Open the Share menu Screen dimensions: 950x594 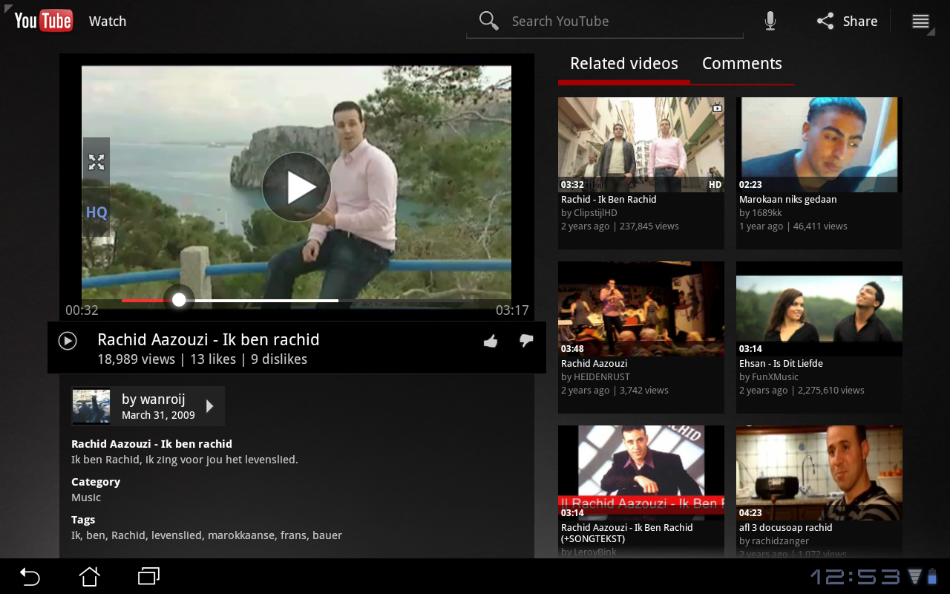(847, 22)
